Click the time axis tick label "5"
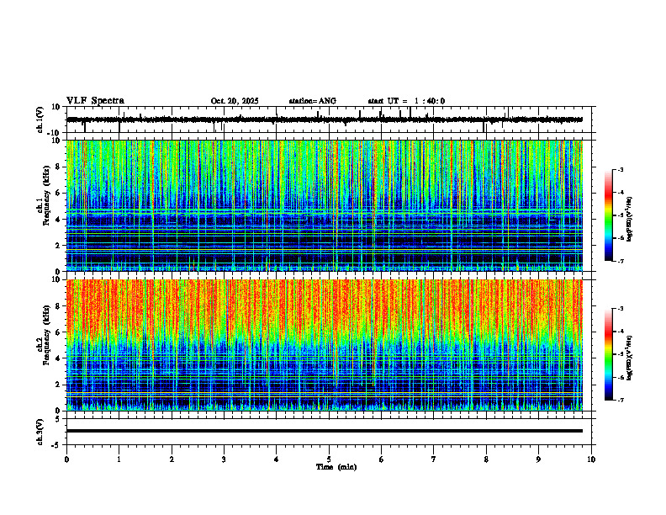 [329, 459]
